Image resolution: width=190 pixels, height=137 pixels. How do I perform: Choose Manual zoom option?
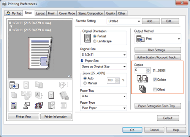click(x=85, y=83)
